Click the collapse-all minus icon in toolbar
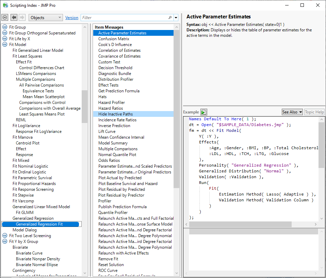Image resolution: width=326 pixels, height=278 pixels. 5,17
